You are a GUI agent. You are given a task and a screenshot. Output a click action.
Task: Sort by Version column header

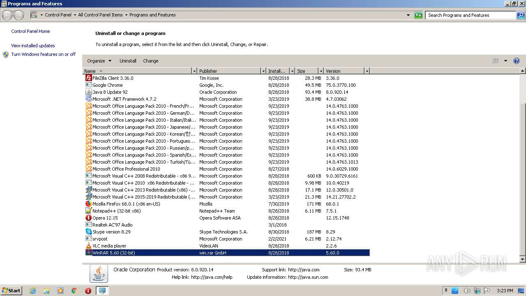pos(344,71)
